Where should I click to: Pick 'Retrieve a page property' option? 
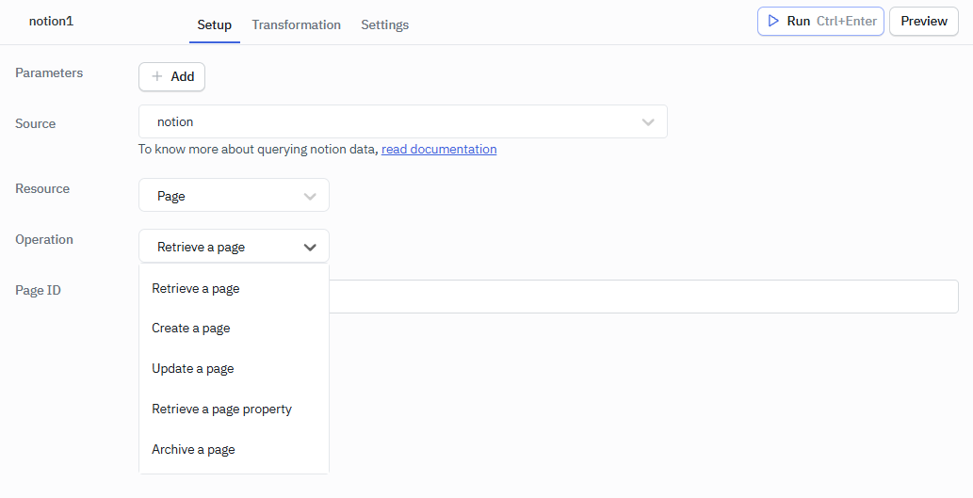pyautogui.click(x=222, y=410)
